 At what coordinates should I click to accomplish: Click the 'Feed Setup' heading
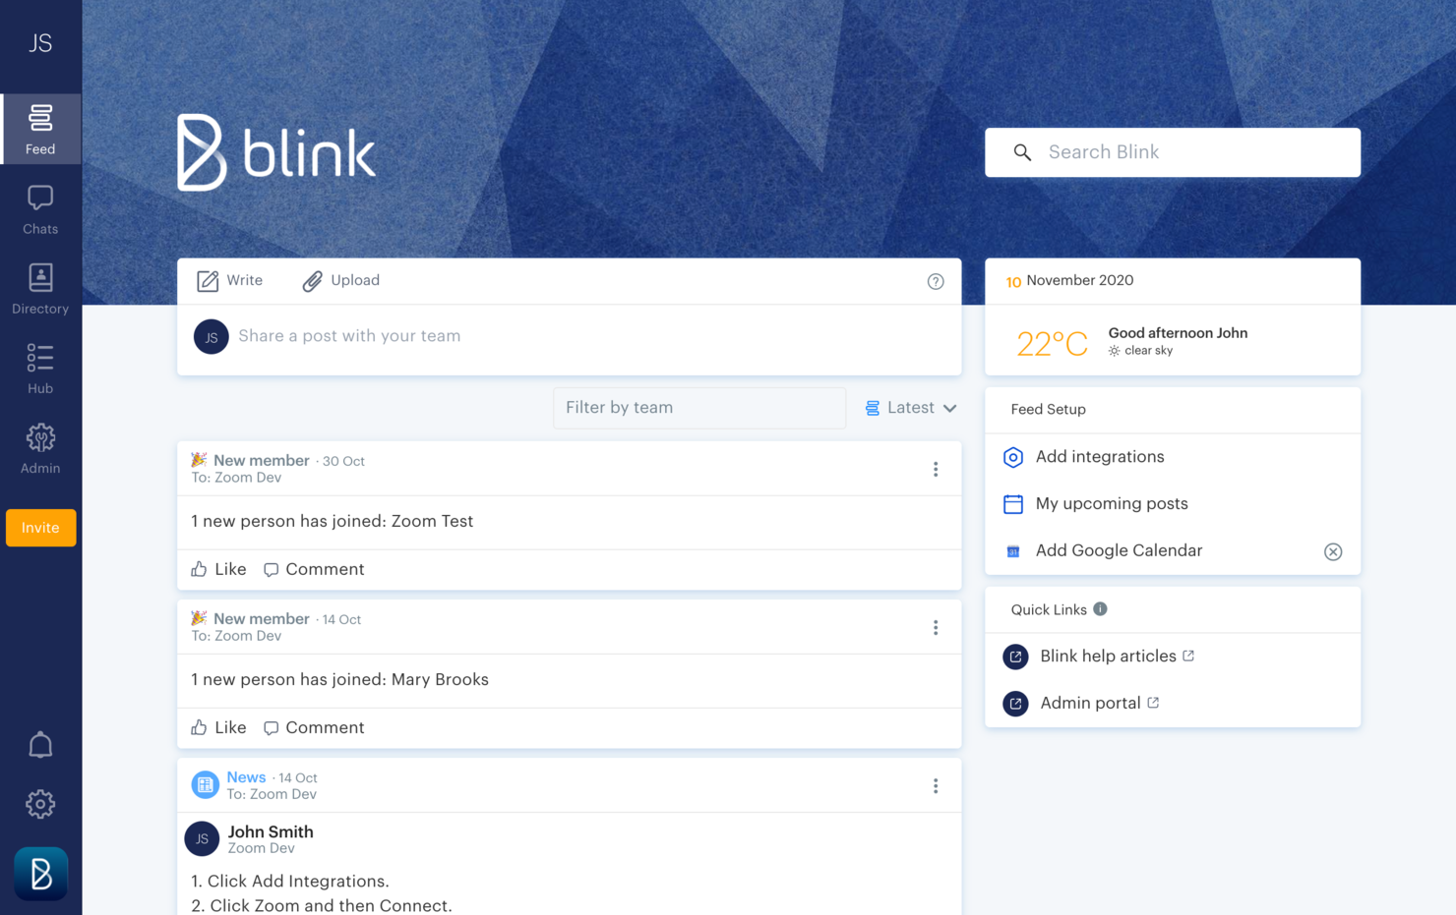1048,410
